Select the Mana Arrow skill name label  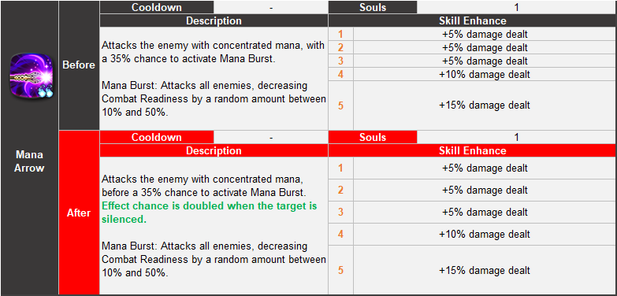click(x=29, y=161)
